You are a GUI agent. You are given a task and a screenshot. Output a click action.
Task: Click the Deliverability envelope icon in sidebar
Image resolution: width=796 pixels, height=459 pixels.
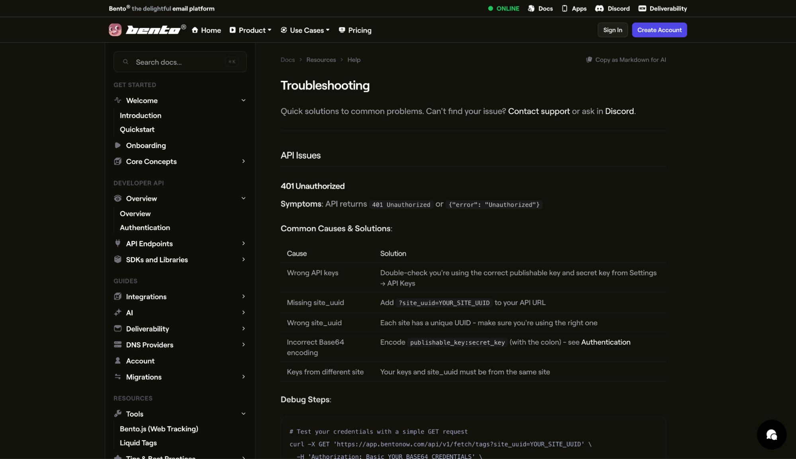[x=117, y=328]
